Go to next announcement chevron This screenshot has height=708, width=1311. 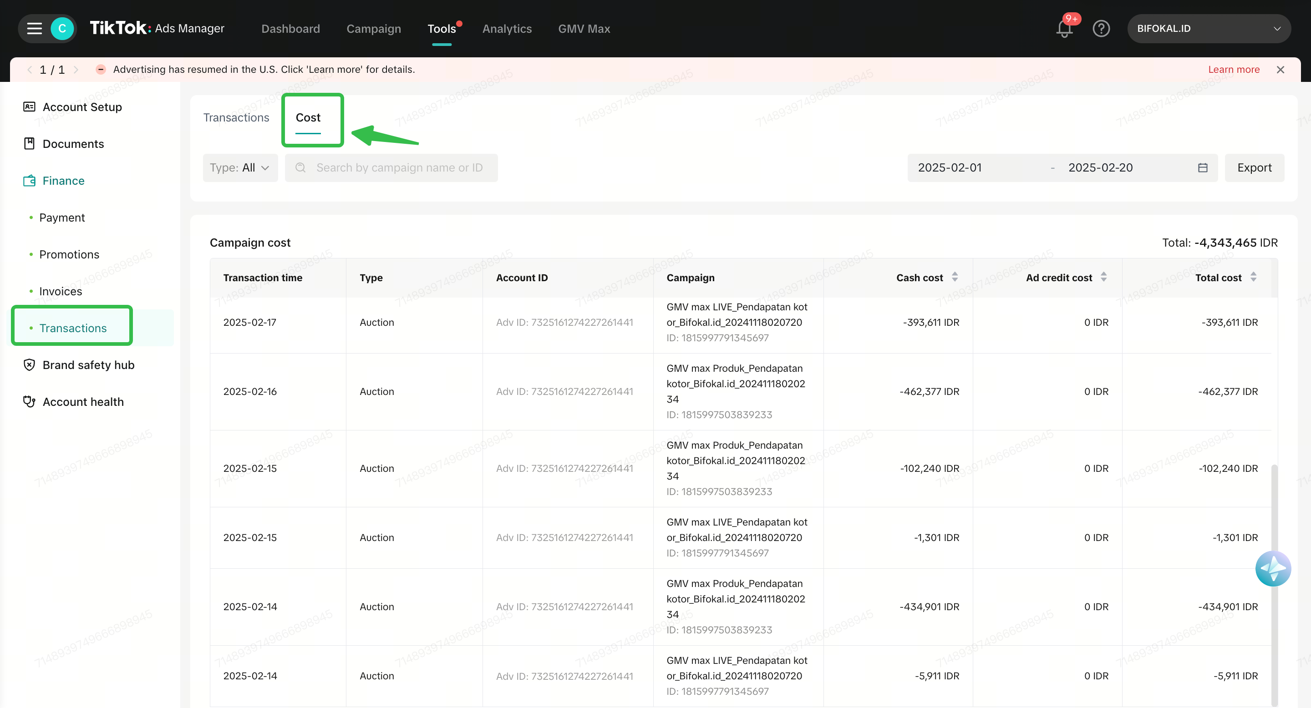click(76, 70)
